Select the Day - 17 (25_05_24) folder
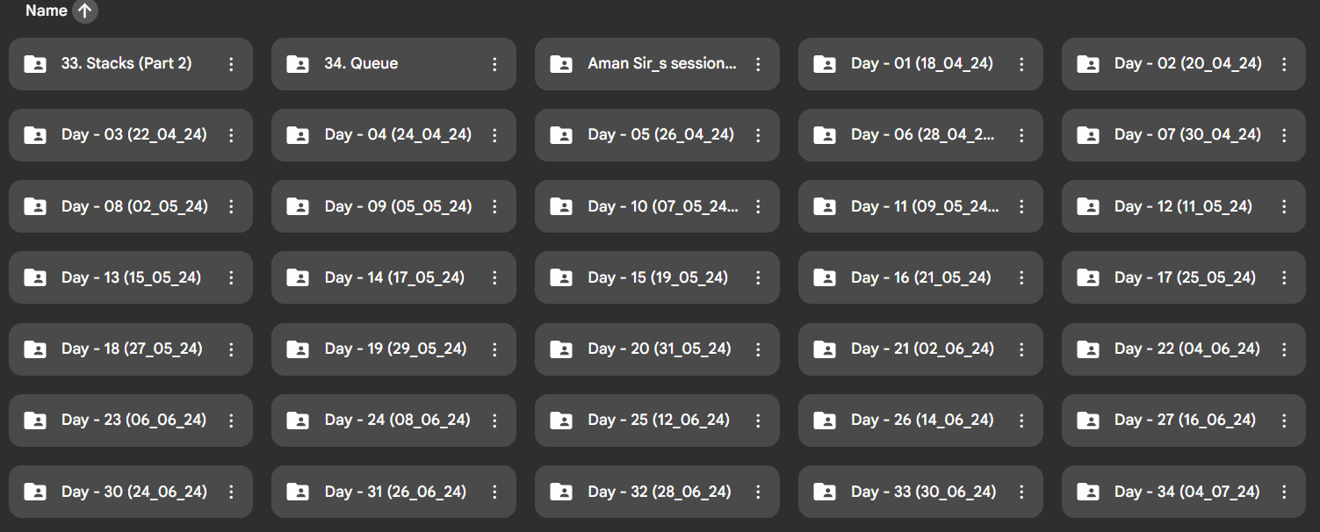 click(1185, 277)
